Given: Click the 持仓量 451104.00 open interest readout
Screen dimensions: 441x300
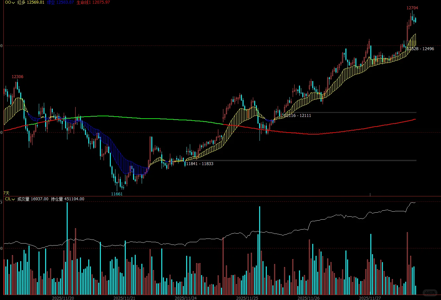Looking at the screenshot, I should click(x=68, y=199).
